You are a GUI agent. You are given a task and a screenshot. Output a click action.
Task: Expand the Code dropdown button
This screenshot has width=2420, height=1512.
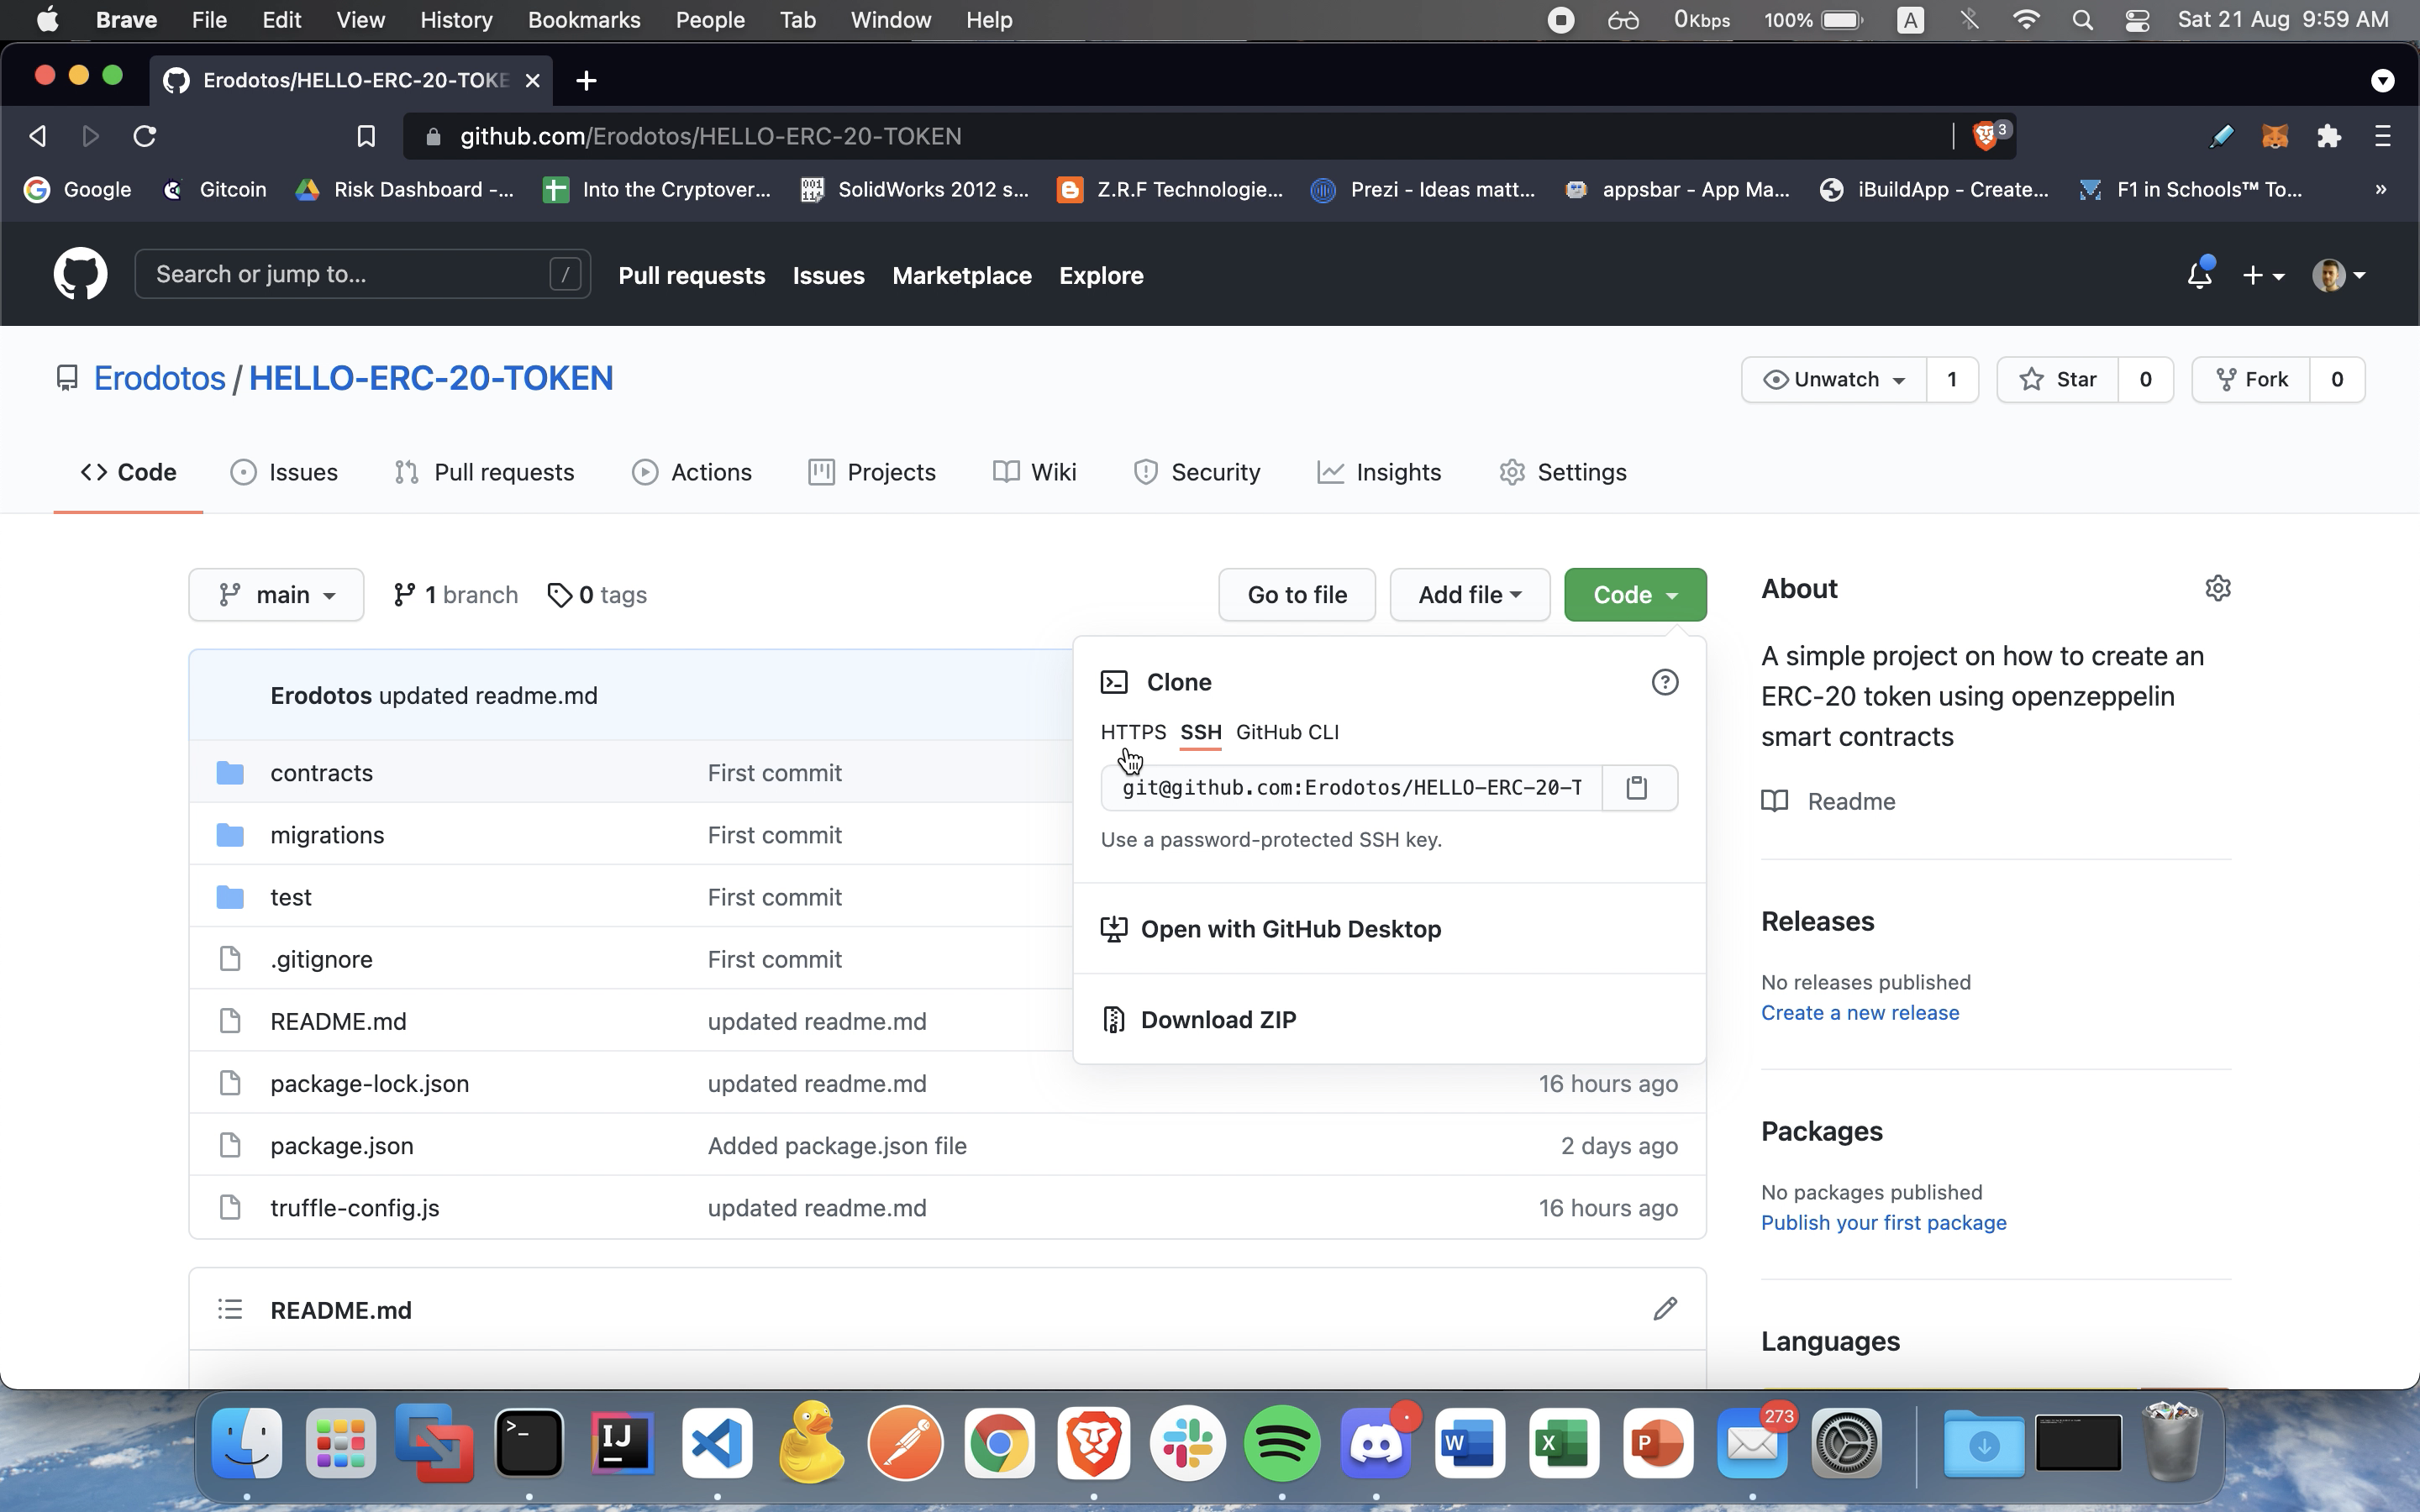click(1634, 594)
